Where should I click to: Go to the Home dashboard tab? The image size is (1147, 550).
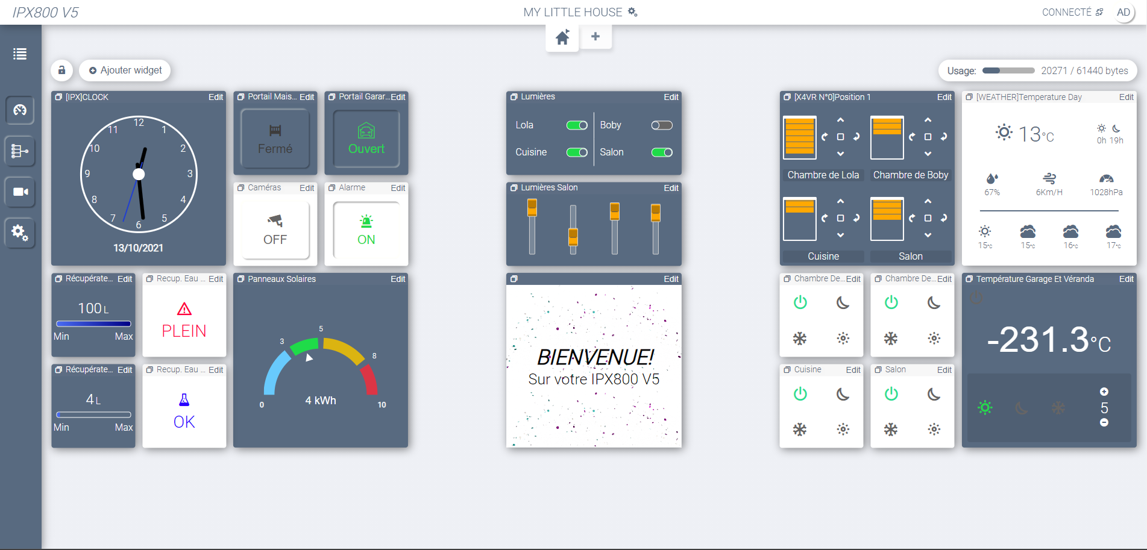coord(562,38)
